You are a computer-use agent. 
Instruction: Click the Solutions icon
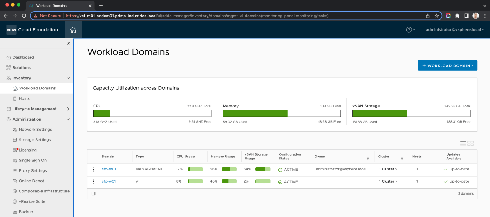click(x=9, y=68)
